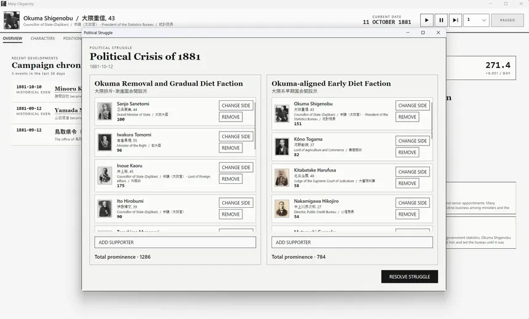Switch to the Characters tab
Screen dimensions: 529x319
point(42,39)
